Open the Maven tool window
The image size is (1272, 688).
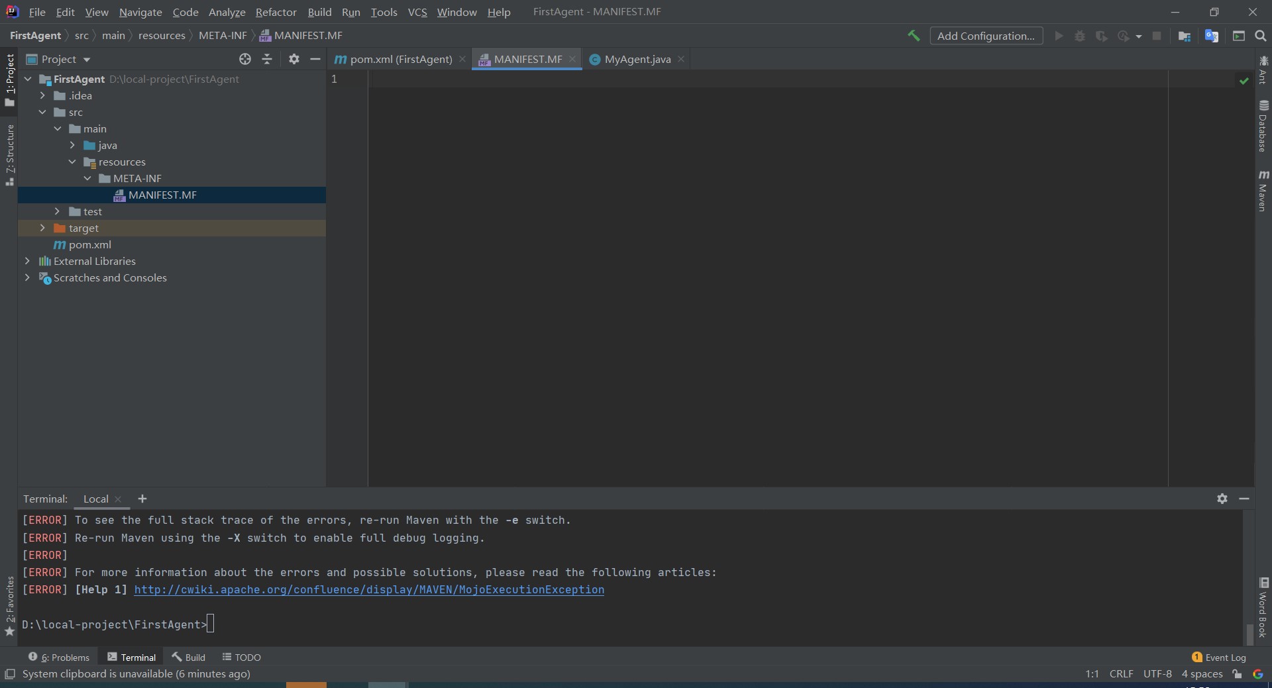1263,191
